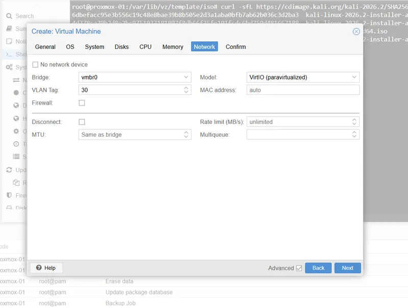Image resolution: width=408 pixels, height=308 pixels.
Task: Click the Erase data task row
Action: click(x=204, y=281)
